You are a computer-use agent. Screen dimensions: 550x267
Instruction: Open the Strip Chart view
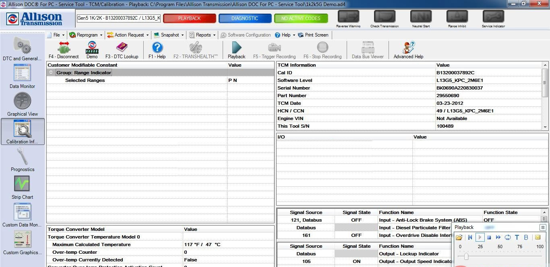click(22, 187)
